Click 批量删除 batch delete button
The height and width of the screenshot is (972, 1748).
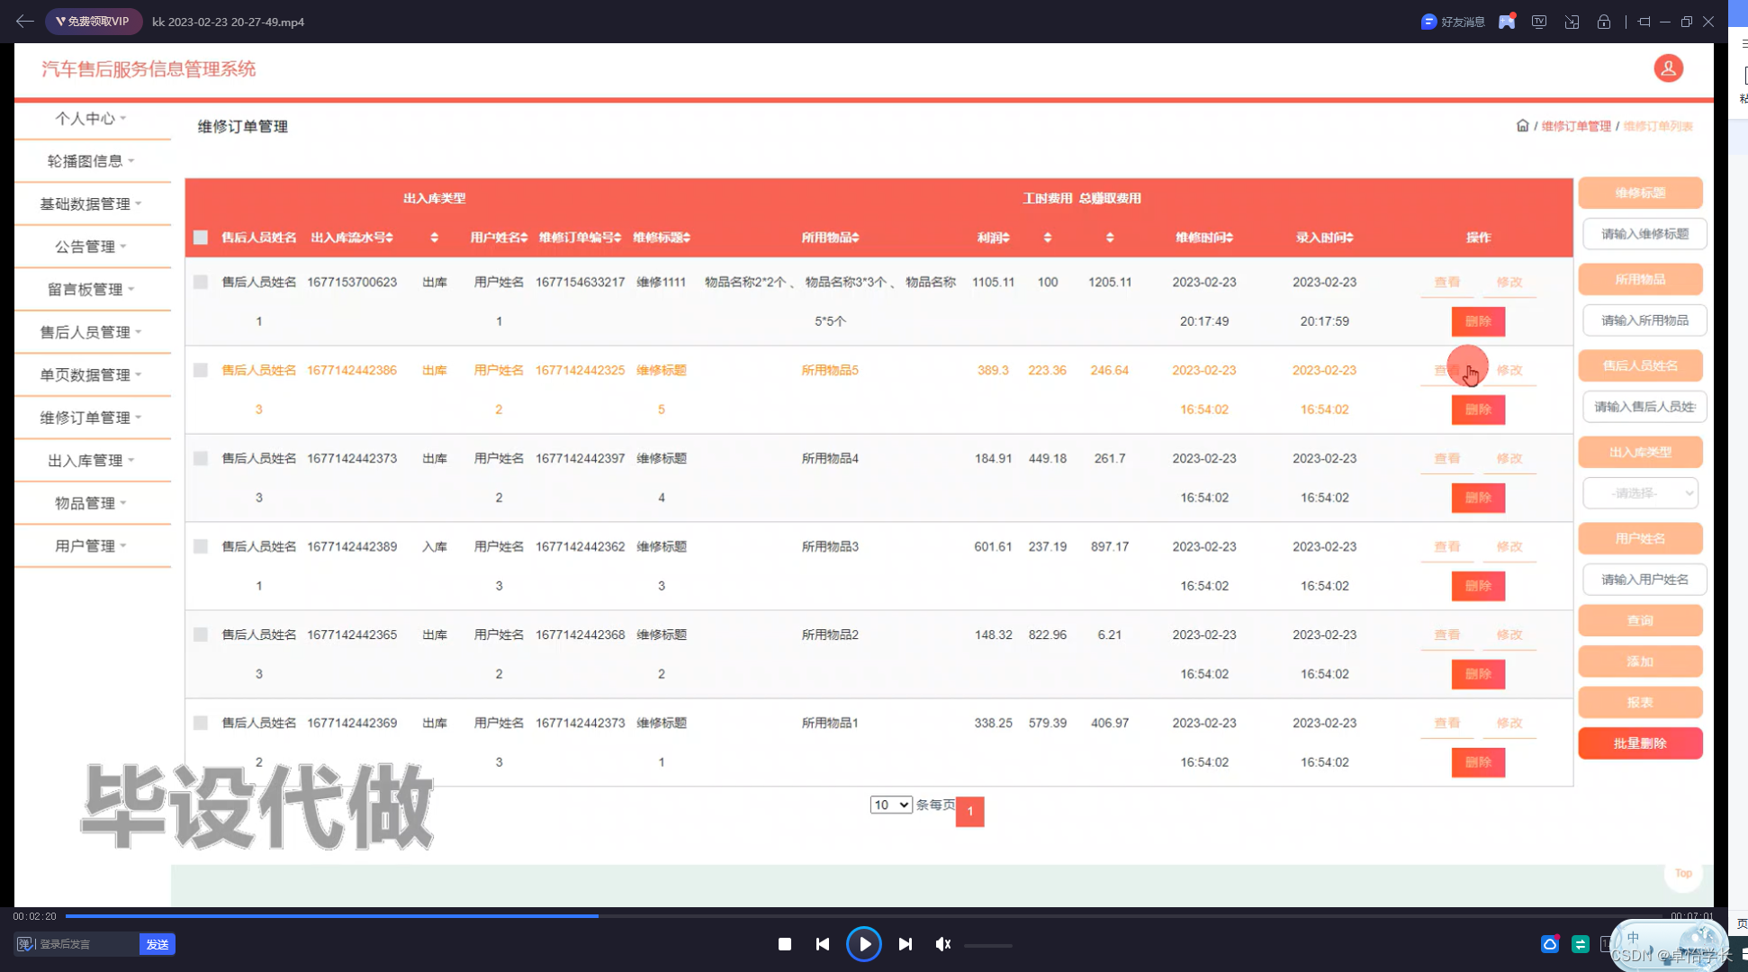pos(1640,743)
